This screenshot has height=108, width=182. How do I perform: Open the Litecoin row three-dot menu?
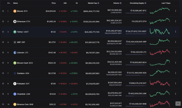tap(176, 52)
